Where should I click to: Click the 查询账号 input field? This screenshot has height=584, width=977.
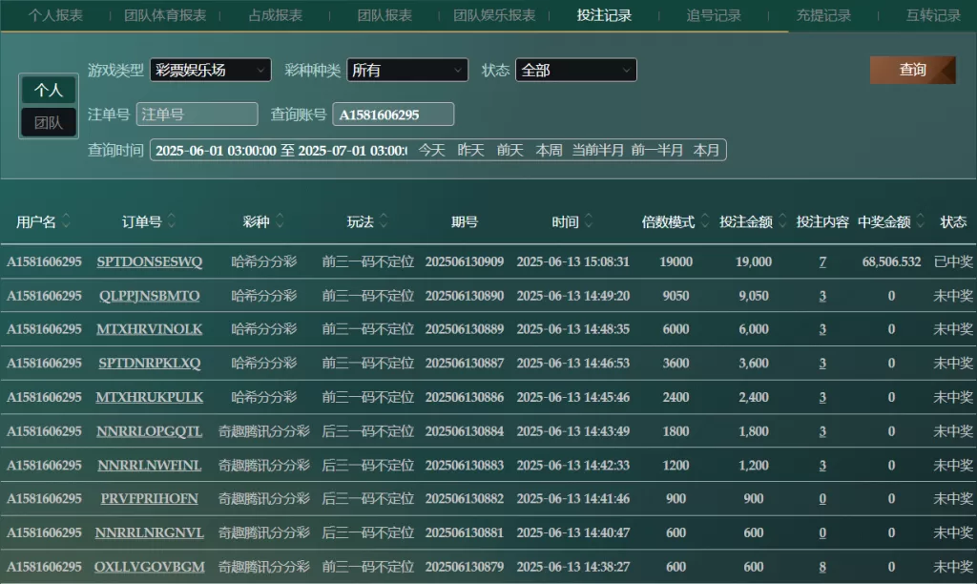click(x=393, y=115)
